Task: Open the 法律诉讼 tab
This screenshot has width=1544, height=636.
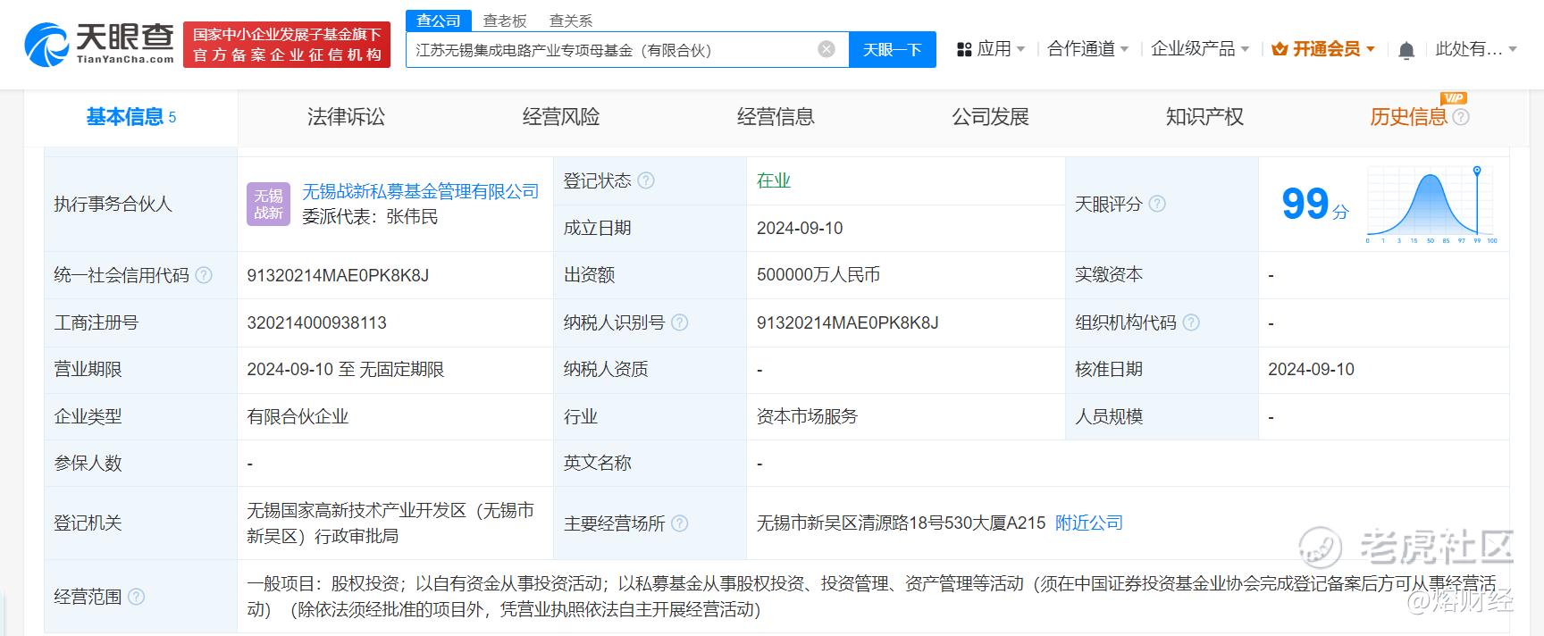Action: click(x=346, y=117)
